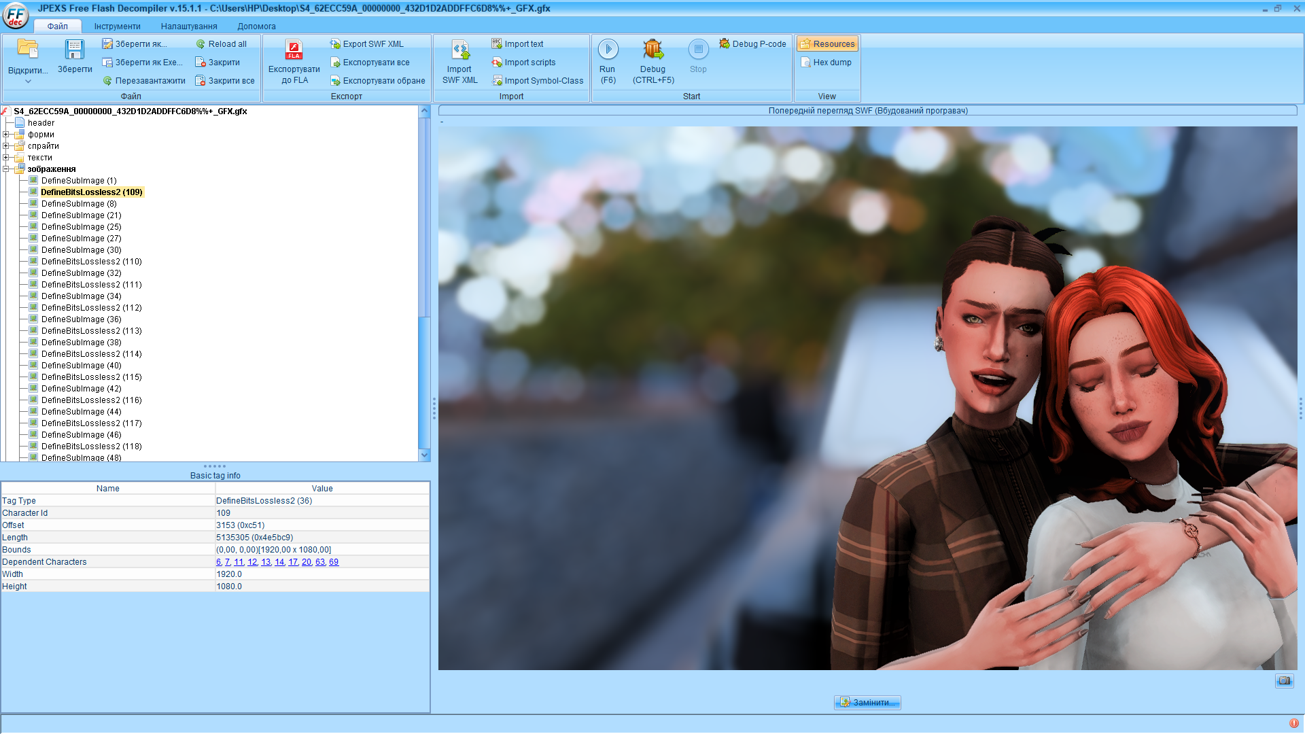Collapse the зображення folder node
This screenshot has height=734, width=1305.
pos(5,169)
